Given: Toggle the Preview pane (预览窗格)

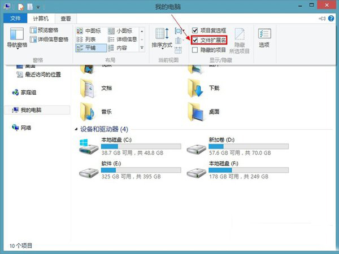Looking at the screenshot, I should [44, 30].
